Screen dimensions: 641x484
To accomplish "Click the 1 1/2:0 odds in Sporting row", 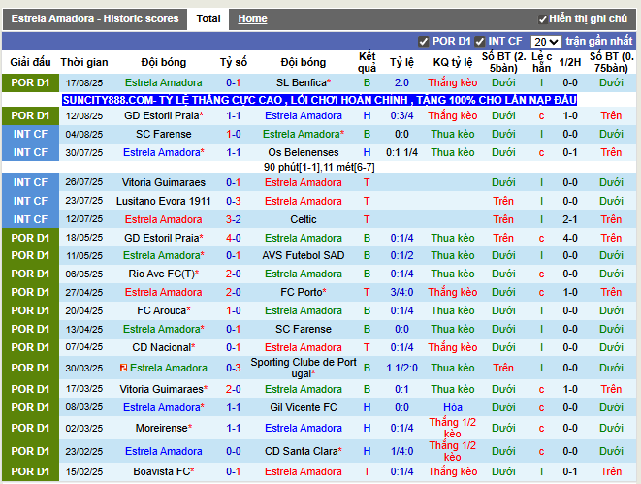I will 401,368.
